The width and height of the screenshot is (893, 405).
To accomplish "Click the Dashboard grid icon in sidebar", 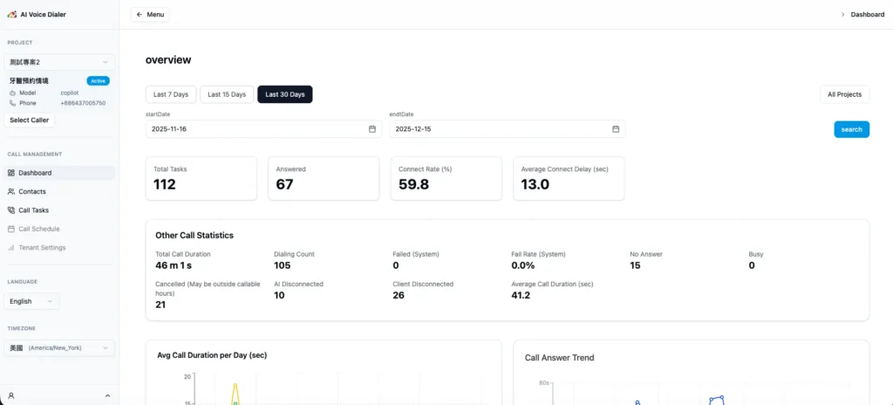I will [11, 173].
